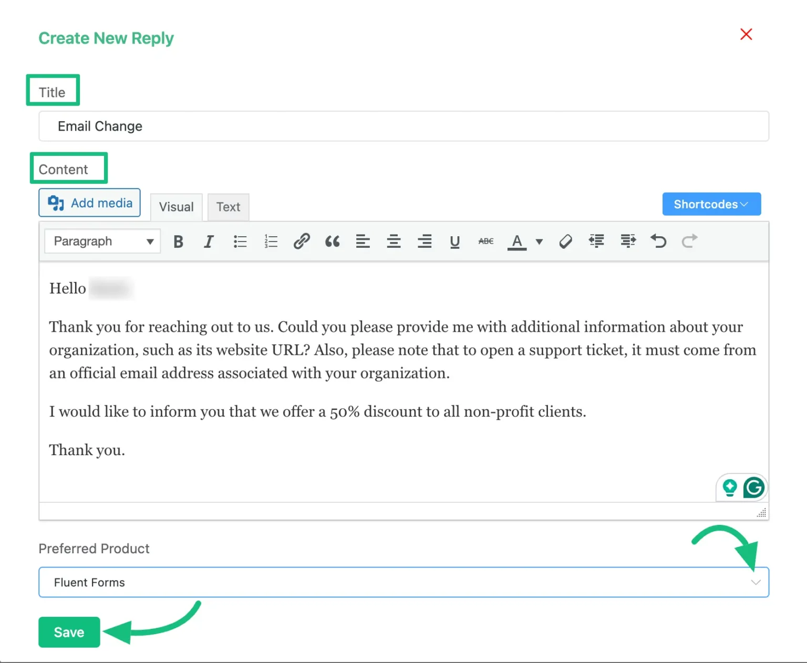Expand the Preferred Product dropdown
This screenshot has width=807, height=663.
[x=756, y=582]
